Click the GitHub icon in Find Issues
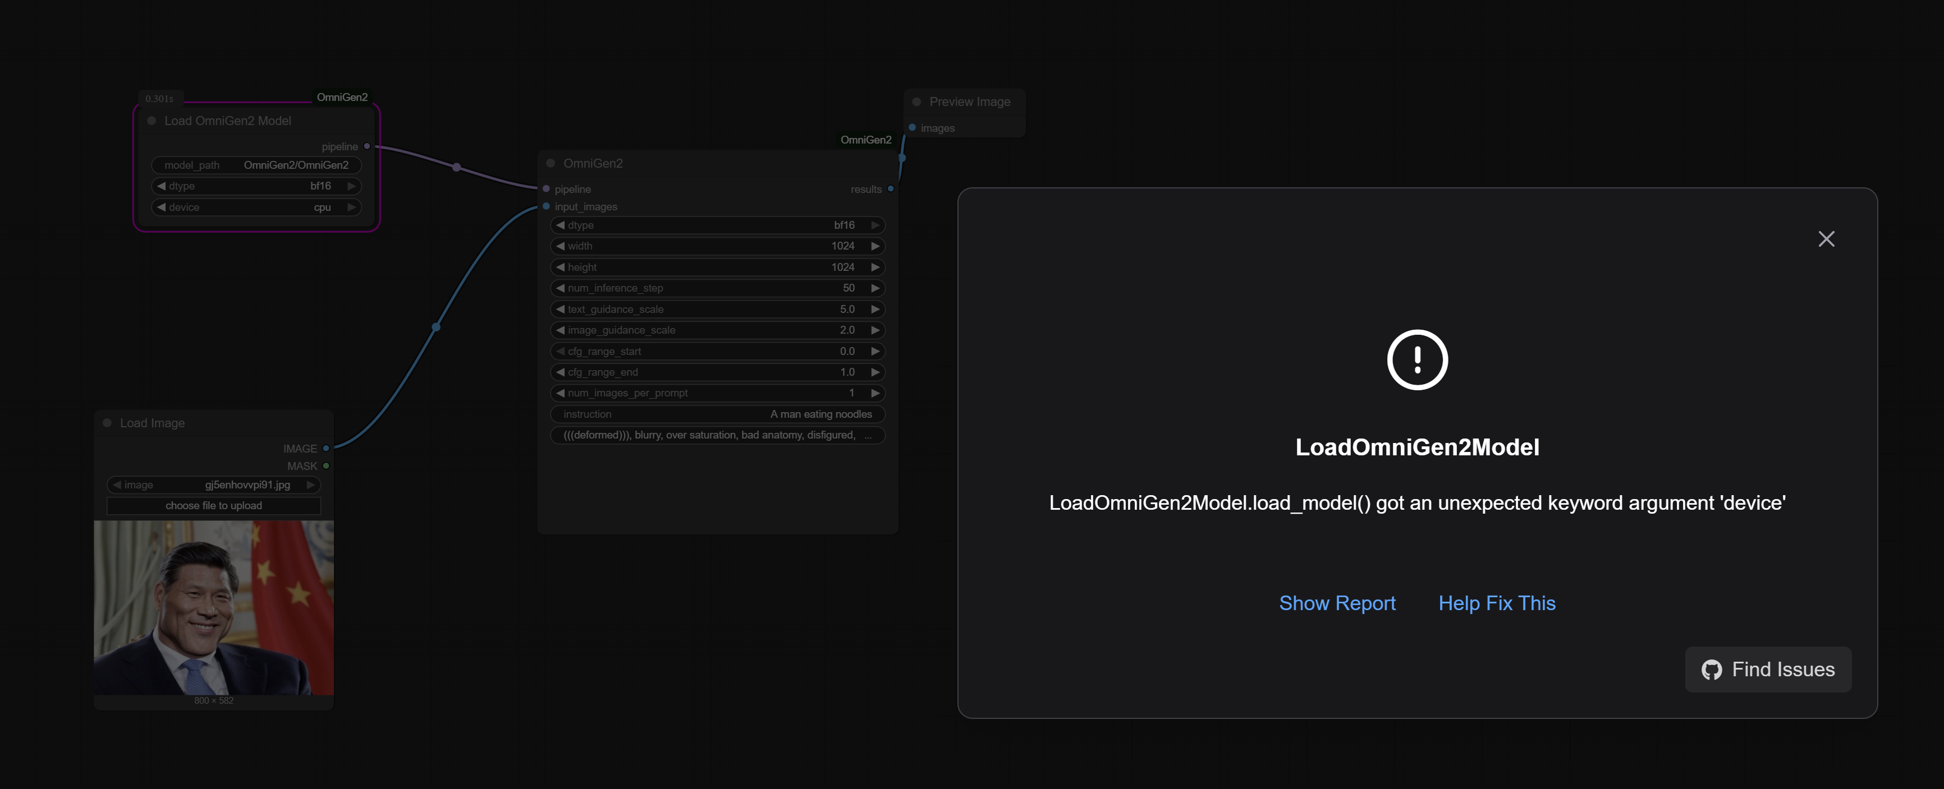The image size is (1944, 789). pyautogui.click(x=1712, y=670)
